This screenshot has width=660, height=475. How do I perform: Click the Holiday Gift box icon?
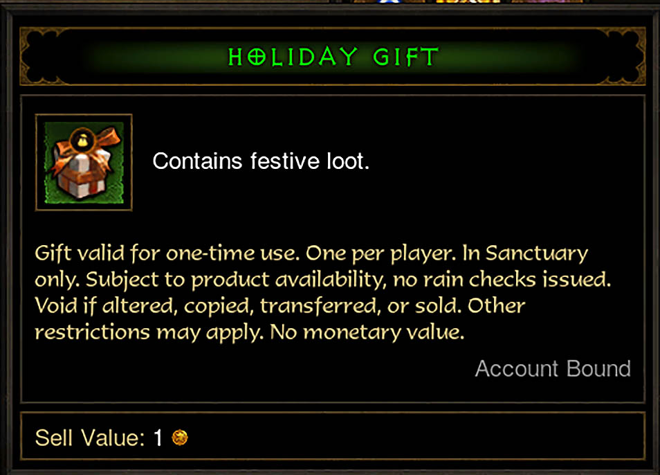point(84,162)
